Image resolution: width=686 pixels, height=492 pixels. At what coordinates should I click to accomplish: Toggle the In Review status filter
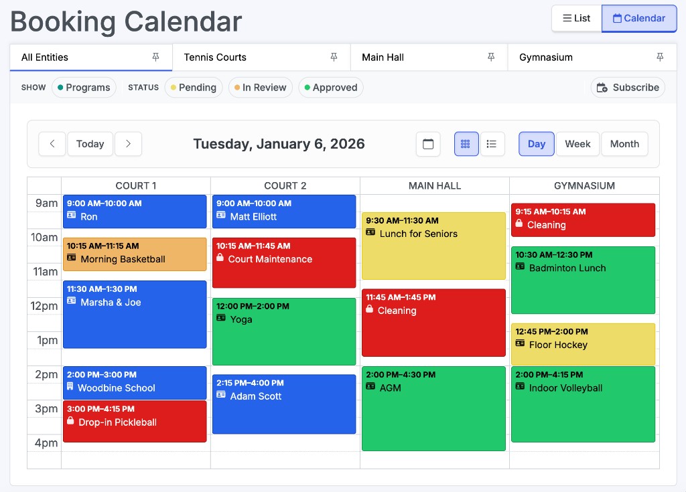pyautogui.click(x=260, y=87)
